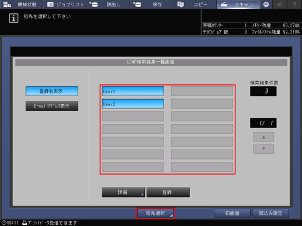
Task: Open the 機械状態 machine status tab
Action: (21, 4)
